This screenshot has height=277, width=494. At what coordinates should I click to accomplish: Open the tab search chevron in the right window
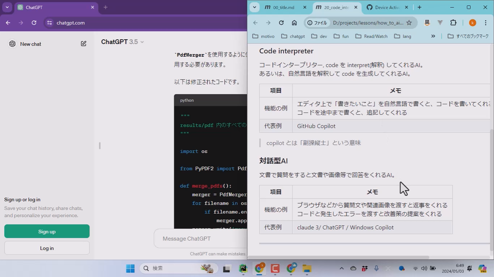254,7
